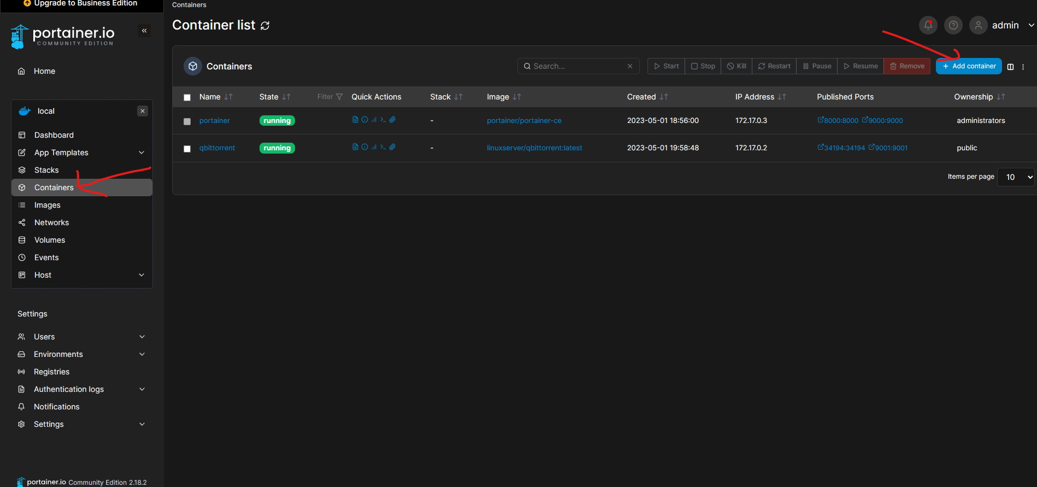Select Containers in the sidebar

tap(82, 187)
